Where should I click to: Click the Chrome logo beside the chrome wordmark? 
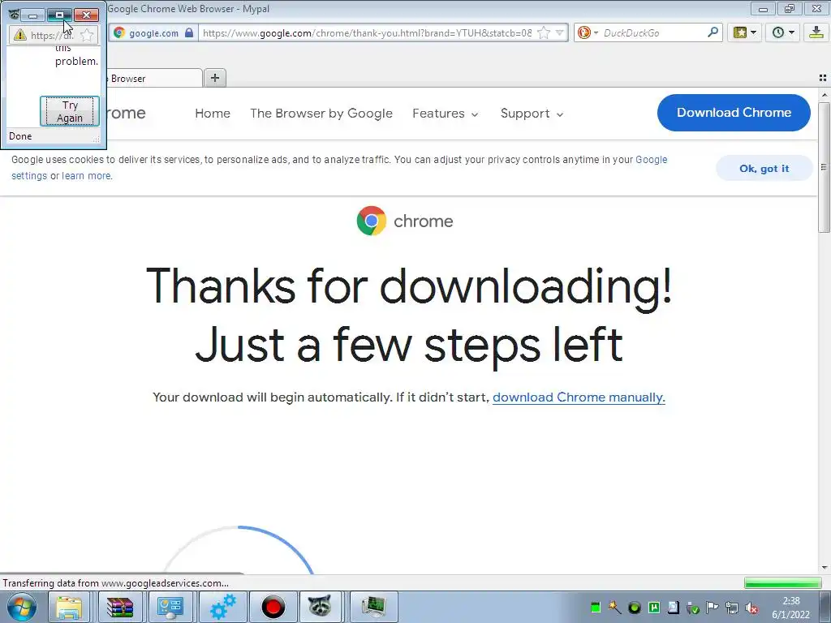tap(371, 221)
